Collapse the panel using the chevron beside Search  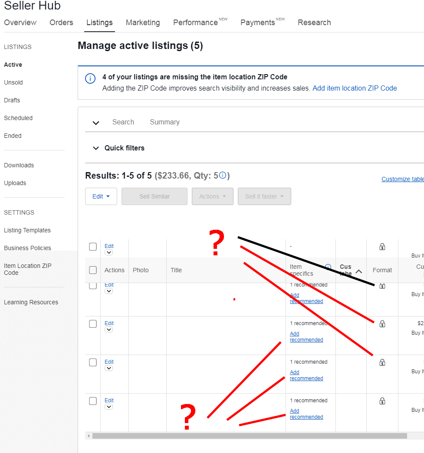pos(96,123)
